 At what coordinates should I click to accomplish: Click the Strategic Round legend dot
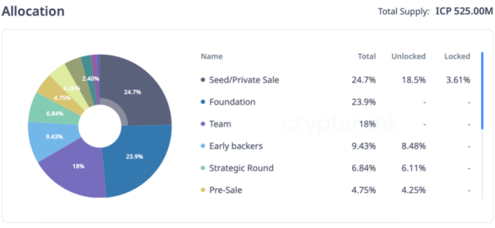click(x=203, y=168)
